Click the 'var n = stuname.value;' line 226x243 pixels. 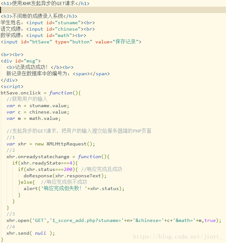point(38,106)
